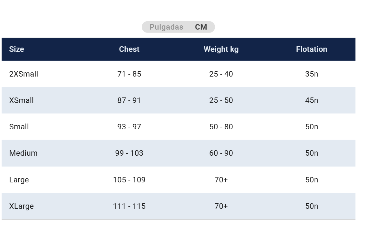Click the 25 - 50 weight value
The width and height of the screenshot is (368, 239).
(221, 100)
